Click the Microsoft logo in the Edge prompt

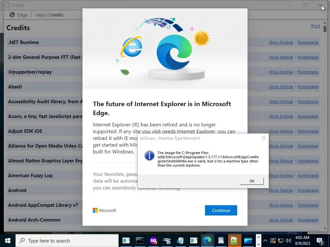pyautogui.click(x=104, y=210)
